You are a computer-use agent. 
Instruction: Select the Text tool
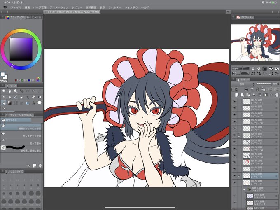33,103
